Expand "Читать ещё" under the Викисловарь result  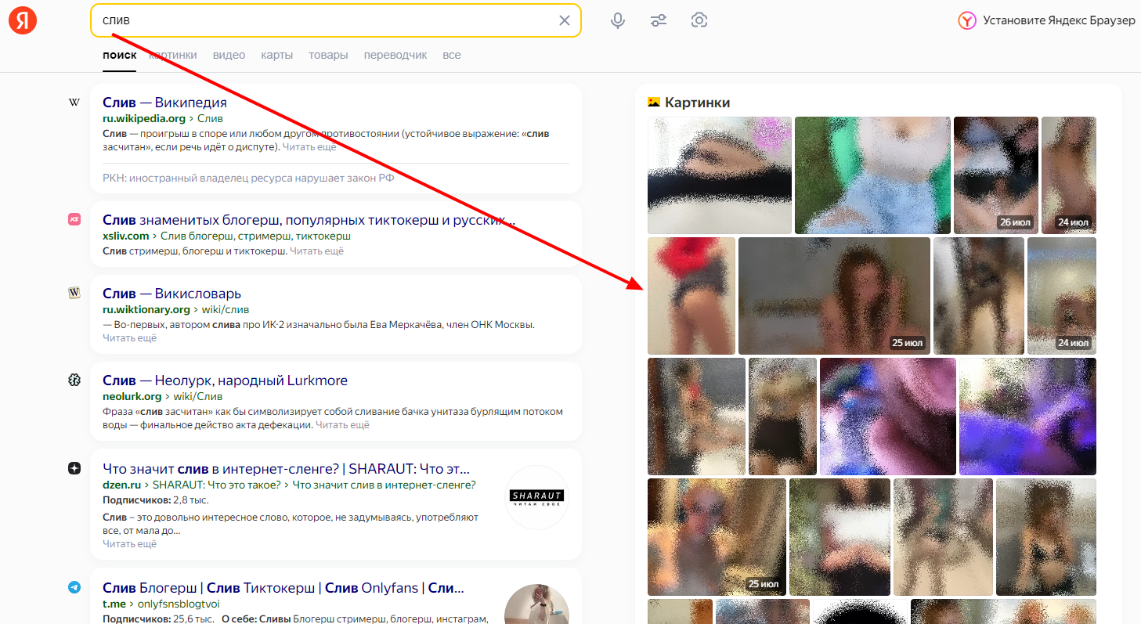129,338
